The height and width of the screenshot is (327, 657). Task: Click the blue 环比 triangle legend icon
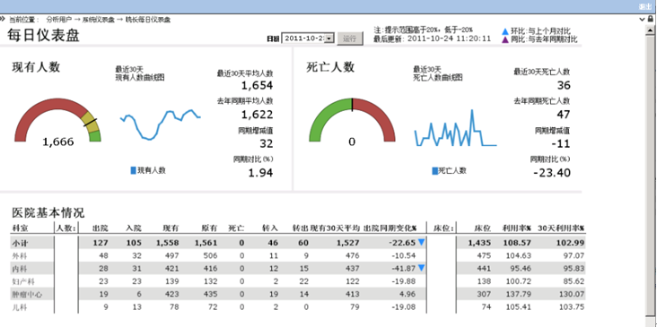505,31
